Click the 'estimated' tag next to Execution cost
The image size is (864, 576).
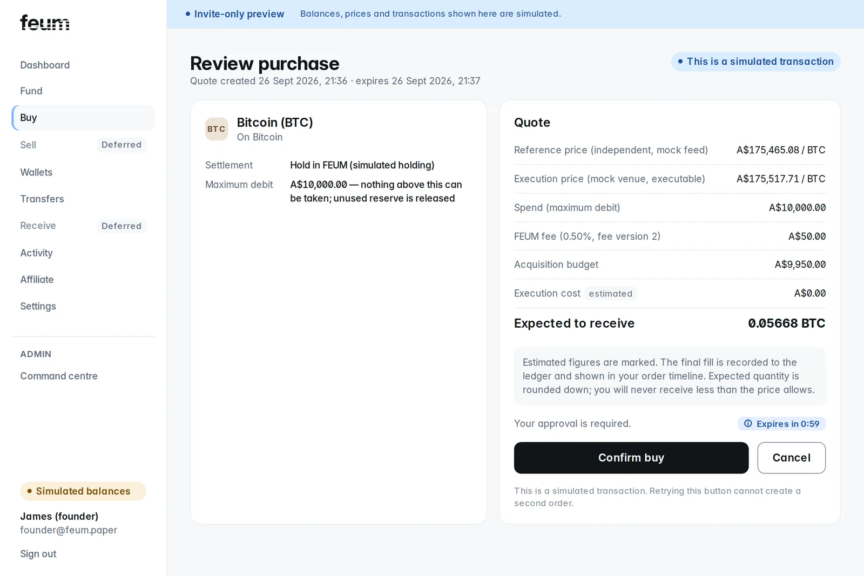click(x=611, y=294)
